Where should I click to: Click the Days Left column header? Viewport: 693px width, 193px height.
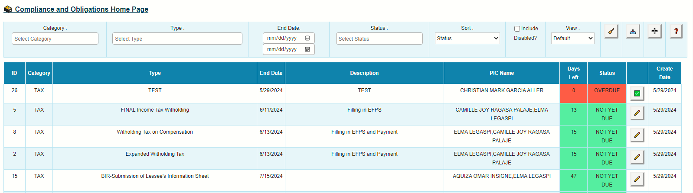[573, 73]
